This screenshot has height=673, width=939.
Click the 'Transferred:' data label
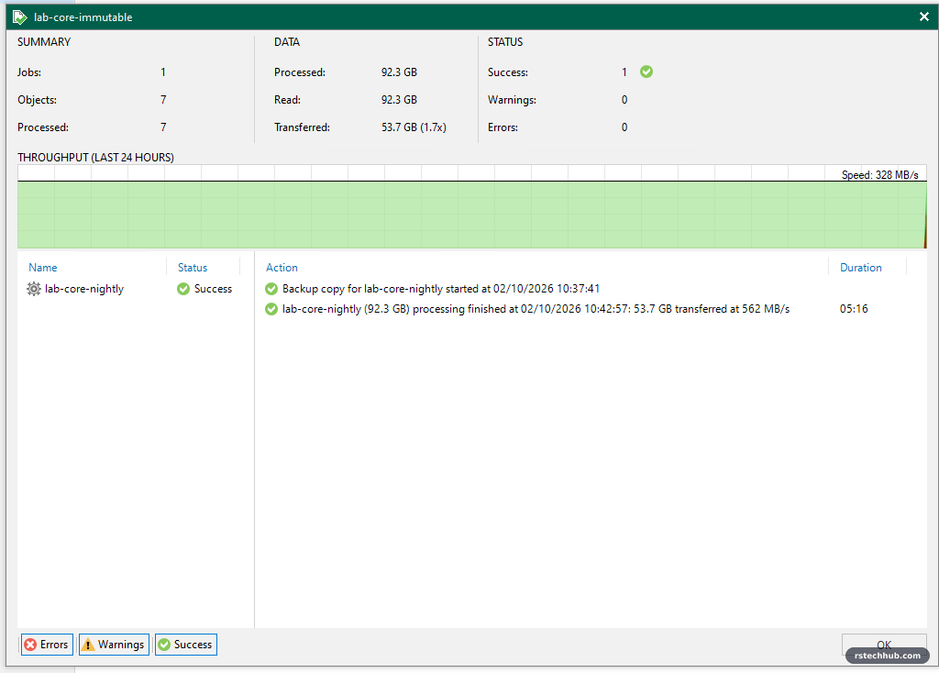pos(302,127)
